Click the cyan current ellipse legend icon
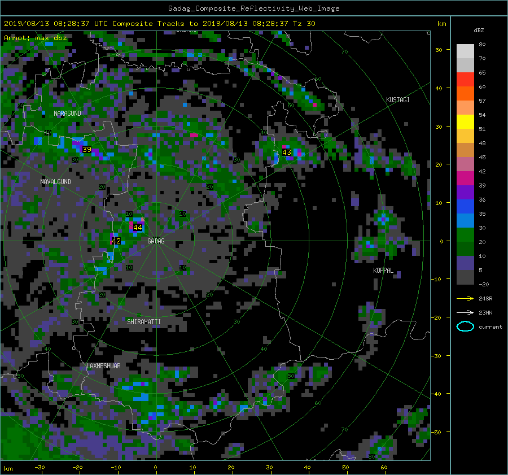This screenshot has height=475, width=508. (x=465, y=326)
